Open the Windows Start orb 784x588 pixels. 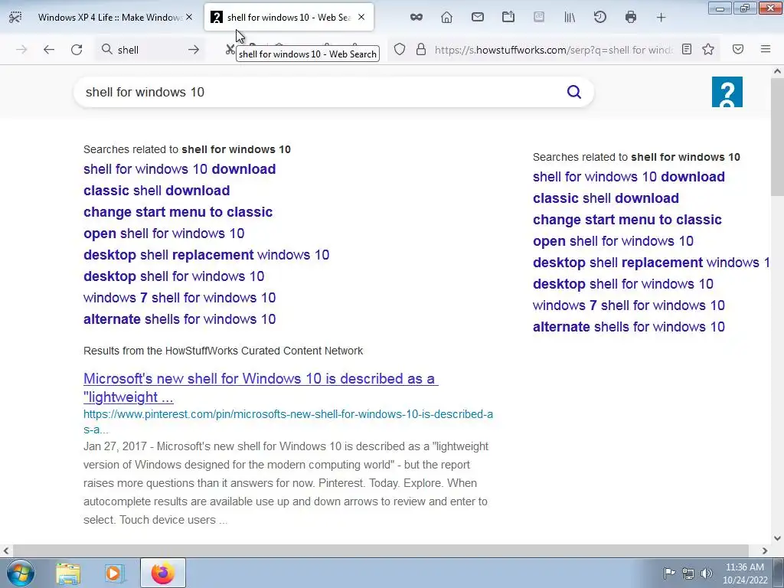pos(21,573)
